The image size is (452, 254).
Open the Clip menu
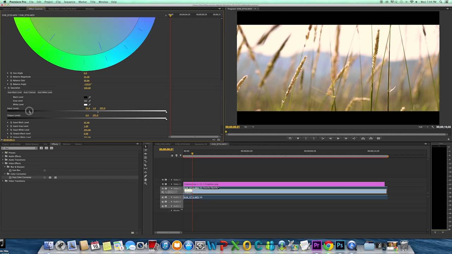click(58, 2)
